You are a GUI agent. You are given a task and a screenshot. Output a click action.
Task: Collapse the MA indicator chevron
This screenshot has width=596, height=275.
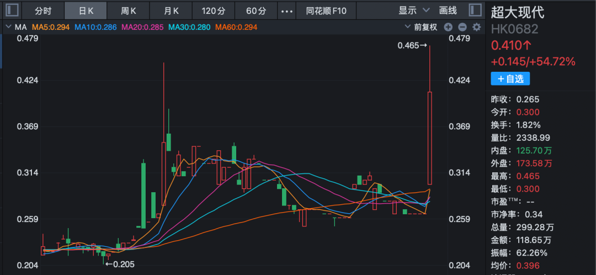(x=7, y=27)
